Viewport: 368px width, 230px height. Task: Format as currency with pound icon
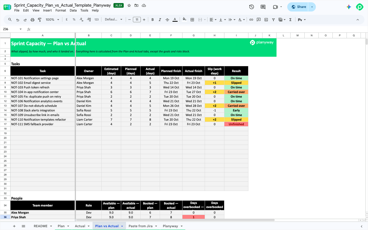[67, 20]
